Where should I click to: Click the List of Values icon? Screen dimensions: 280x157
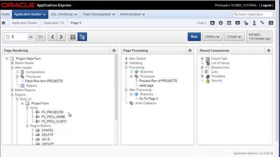coord(208,63)
